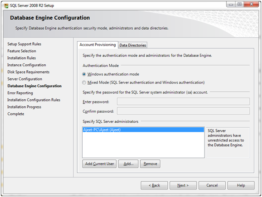The width and height of the screenshot is (262, 197).
Task: Click the SQL Server Setup title bar icon
Action: tap(6, 5)
